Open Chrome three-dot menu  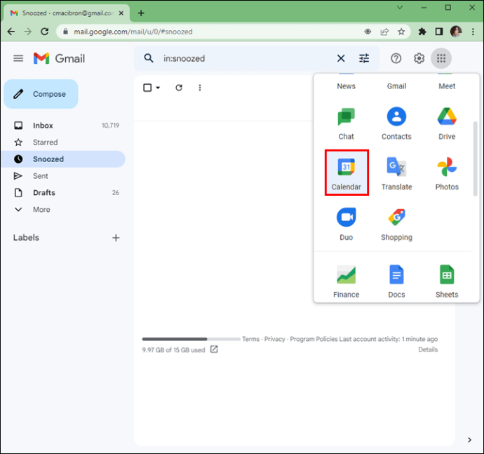click(473, 32)
